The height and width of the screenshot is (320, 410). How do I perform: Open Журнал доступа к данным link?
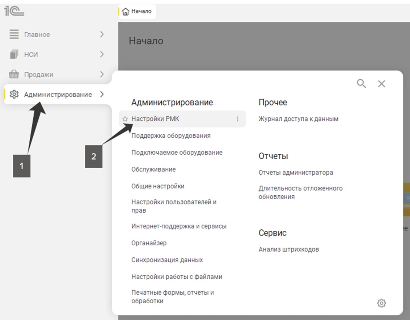(x=298, y=119)
